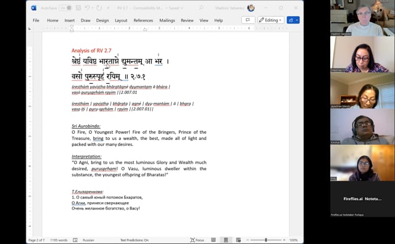The height and width of the screenshot is (244, 395).
Task: Switch to the Draw tab
Action: coord(85,20)
